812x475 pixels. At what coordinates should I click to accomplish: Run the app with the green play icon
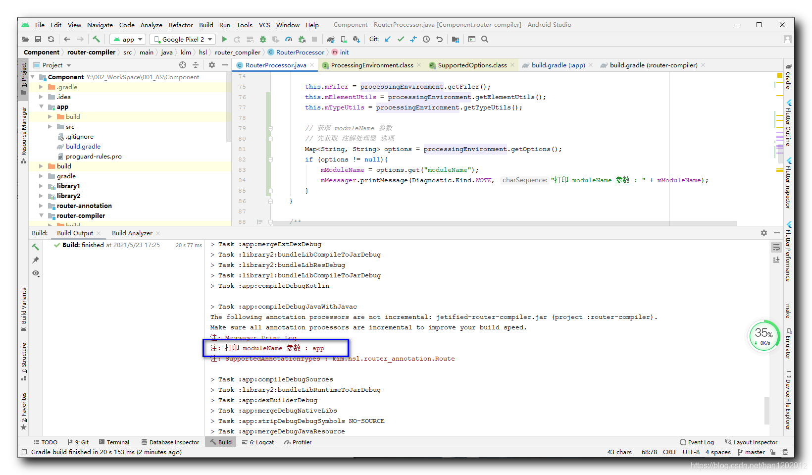click(224, 39)
